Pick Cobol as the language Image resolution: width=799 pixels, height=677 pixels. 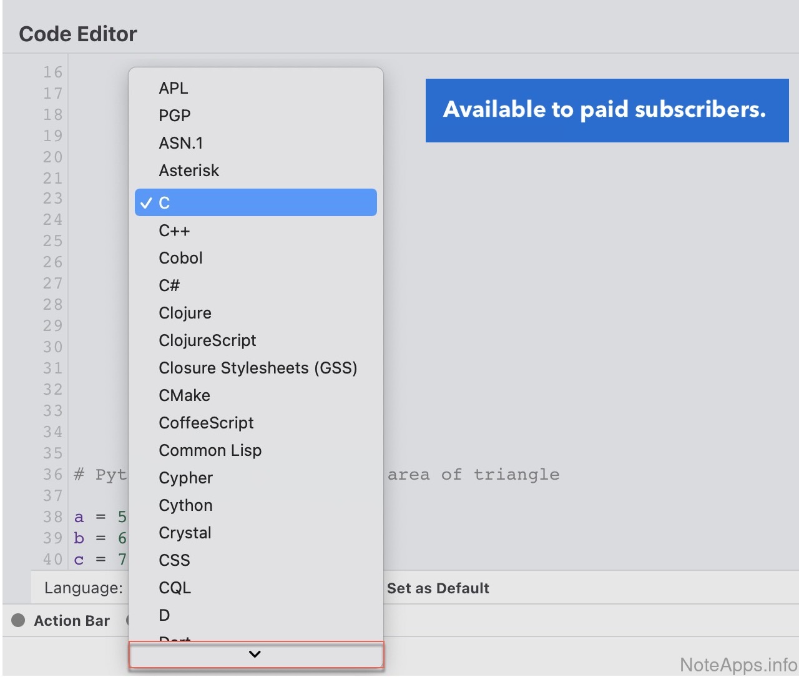tap(181, 258)
